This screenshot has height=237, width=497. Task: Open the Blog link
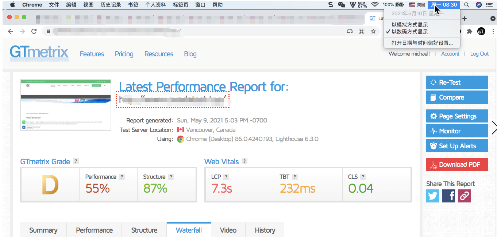pyautogui.click(x=190, y=54)
